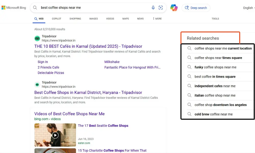Open visual search camera icon
Viewport: 255px width, 153px height.
point(161,8)
